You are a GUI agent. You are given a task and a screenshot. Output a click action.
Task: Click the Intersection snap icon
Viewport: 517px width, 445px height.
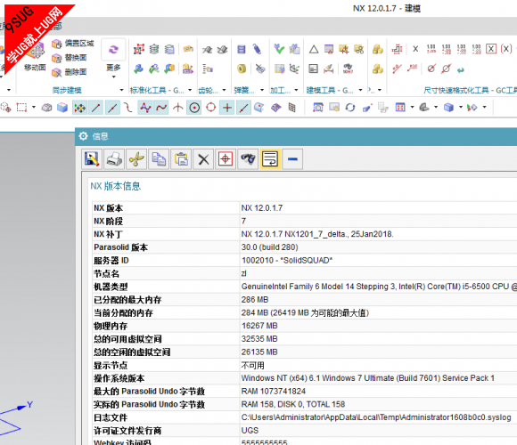click(177, 108)
